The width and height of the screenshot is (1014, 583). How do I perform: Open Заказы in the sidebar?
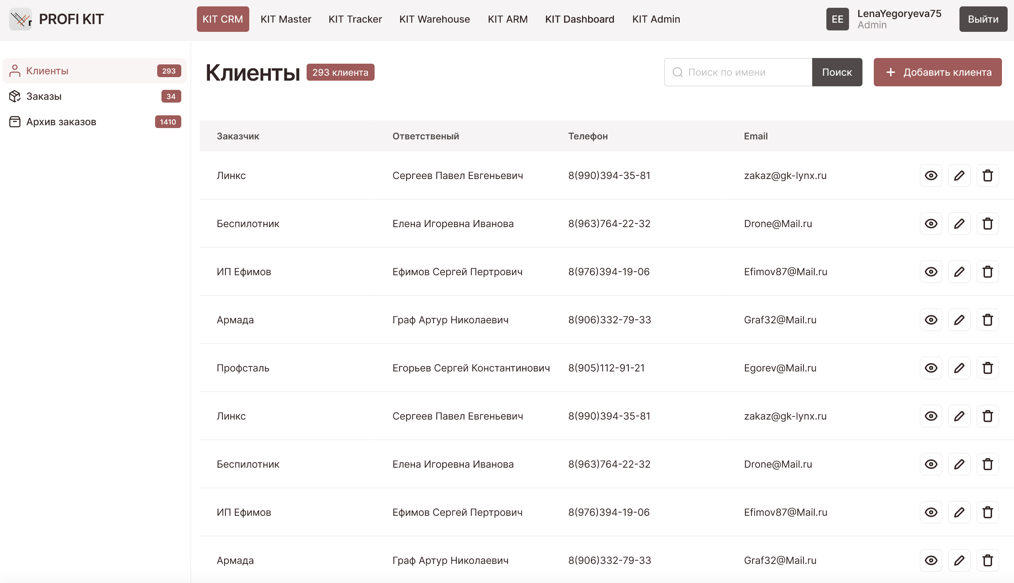coord(44,96)
